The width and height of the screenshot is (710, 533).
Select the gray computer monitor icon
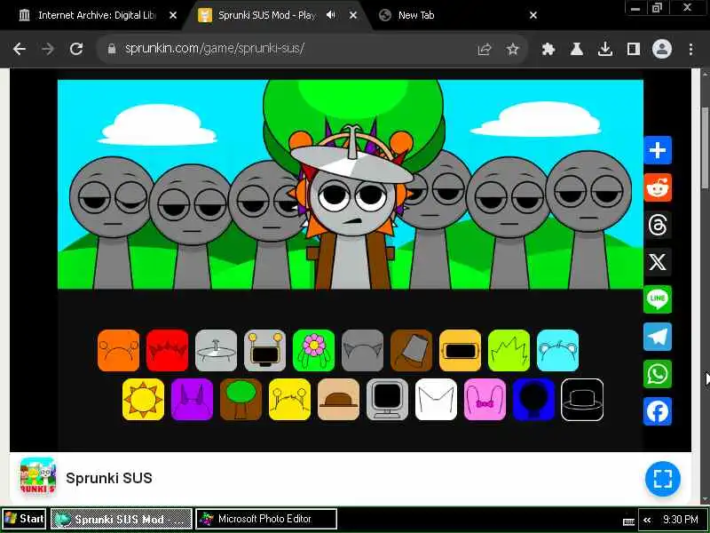tap(387, 399)
